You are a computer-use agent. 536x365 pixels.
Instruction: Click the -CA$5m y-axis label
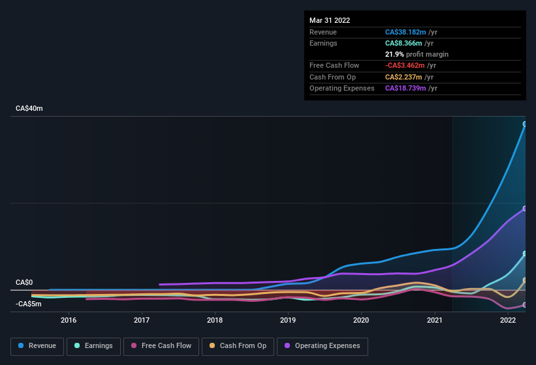click(x=28, y=304)
